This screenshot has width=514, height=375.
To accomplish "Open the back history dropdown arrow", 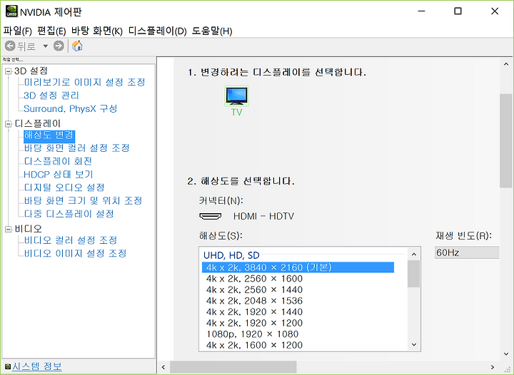I will click(x=46, y=46).
